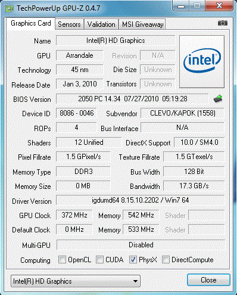This screenshot has height=295, width=237.
Task: Click the Memory Size value 0 MB
Action: tap(83, 186)
